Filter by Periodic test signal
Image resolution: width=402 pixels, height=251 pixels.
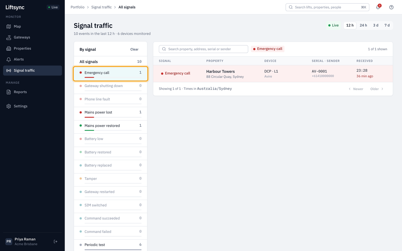[111, 246]
